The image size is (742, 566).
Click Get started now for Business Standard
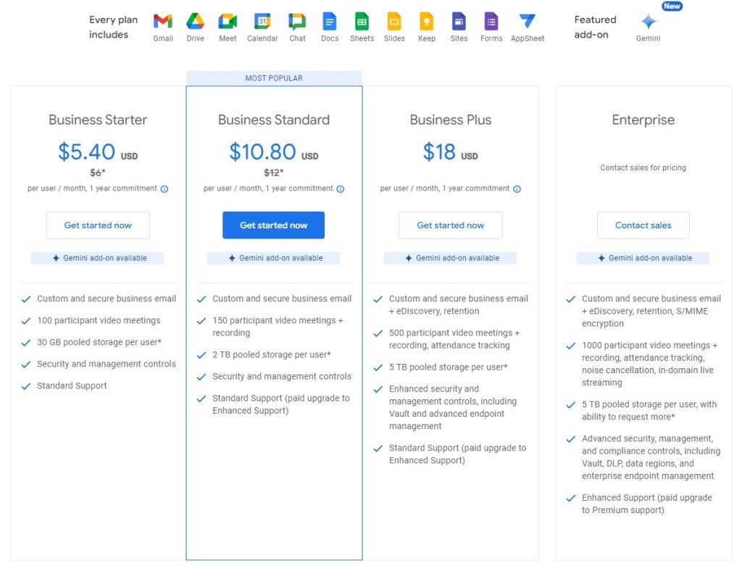point(273,225)
